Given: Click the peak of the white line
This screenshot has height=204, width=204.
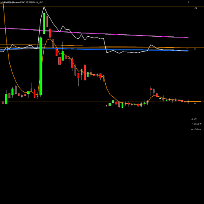Looking at the screenshot, I should click(44, 7).
